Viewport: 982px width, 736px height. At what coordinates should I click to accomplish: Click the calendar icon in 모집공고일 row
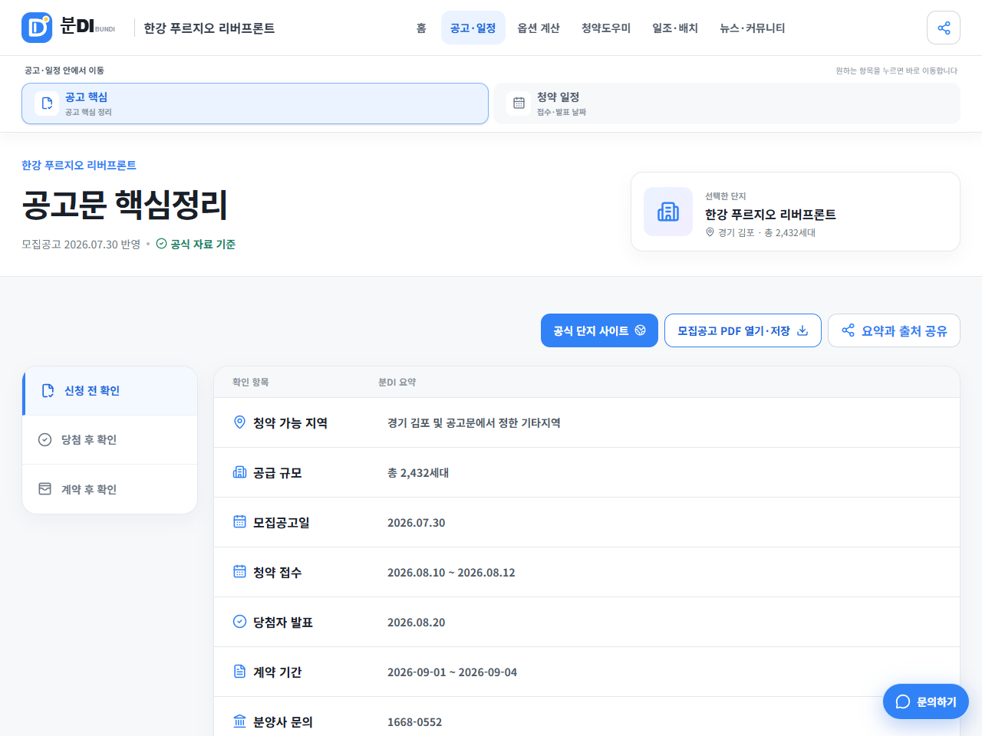(x=239, y=522)
